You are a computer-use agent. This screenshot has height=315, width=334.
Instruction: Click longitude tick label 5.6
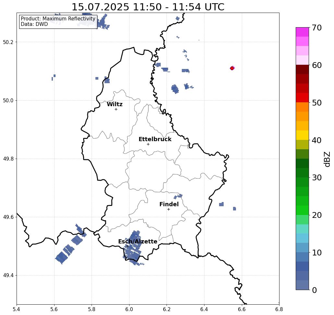pos(54,309)
